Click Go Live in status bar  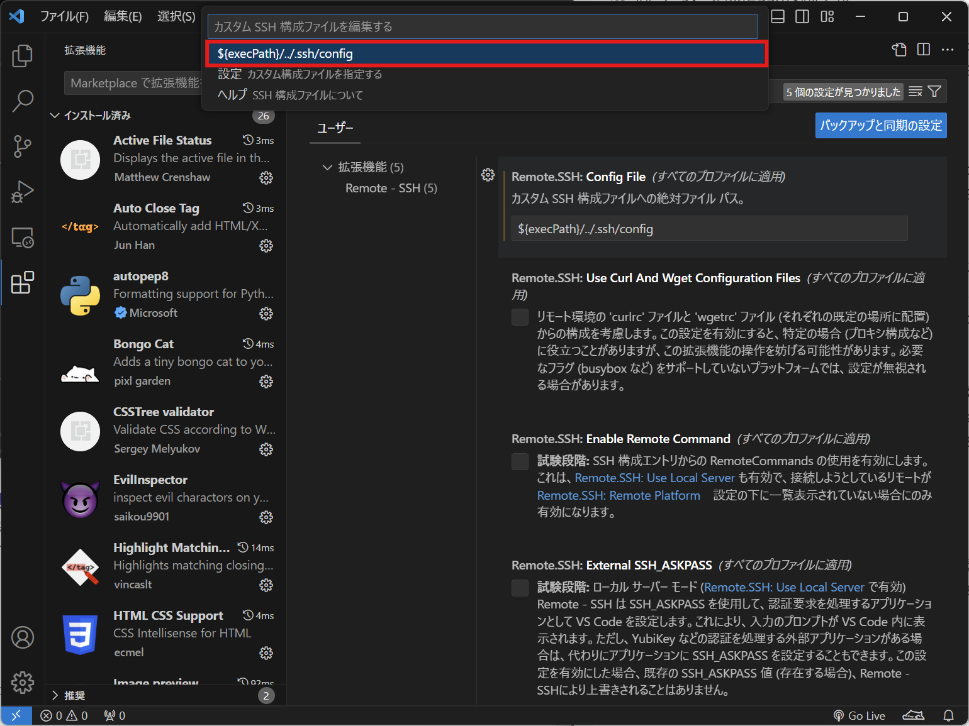860,715
